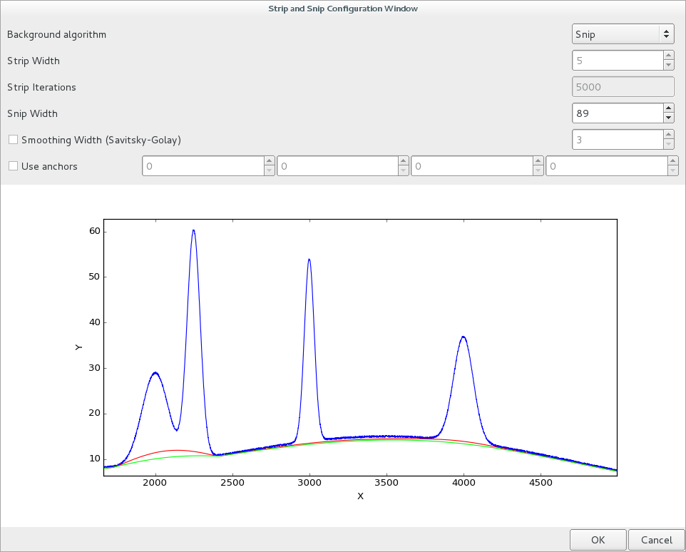Decrease Snip Width with down arrow

point(668,118)
